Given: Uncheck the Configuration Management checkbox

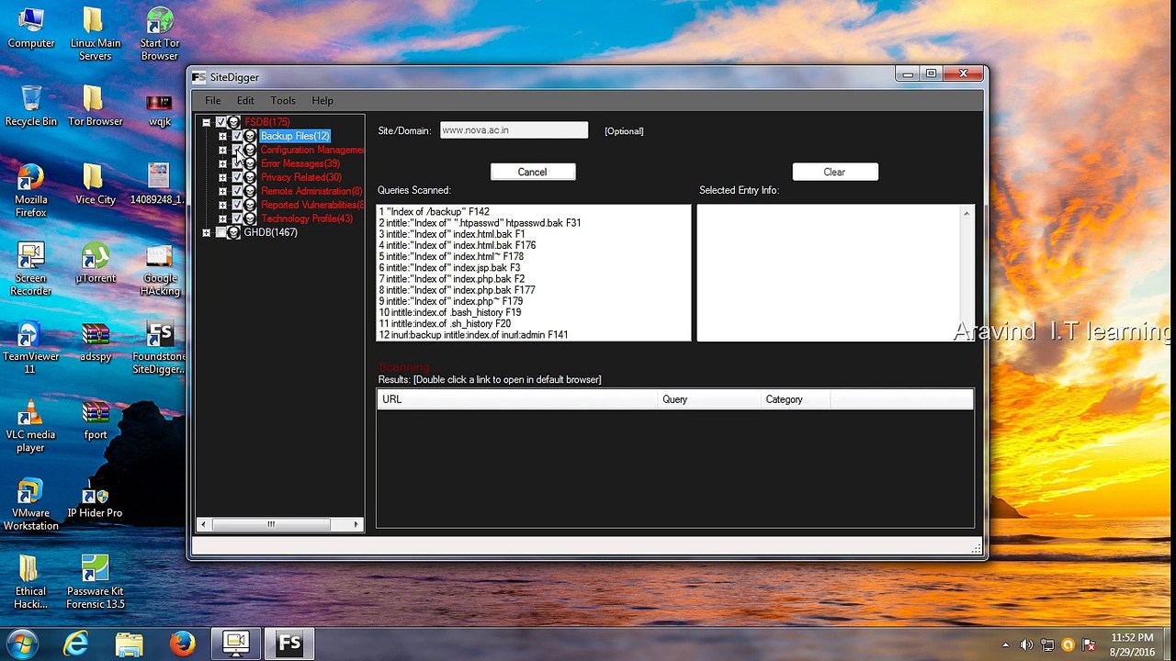Looking at the screenshot, I should pos(237,150).
